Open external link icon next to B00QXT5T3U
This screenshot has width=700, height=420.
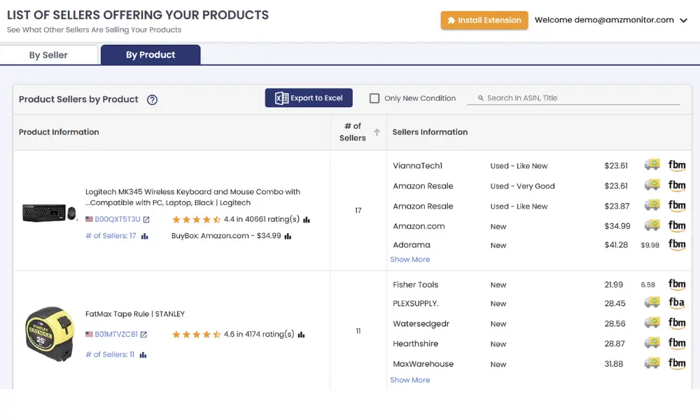click(146, 219)
